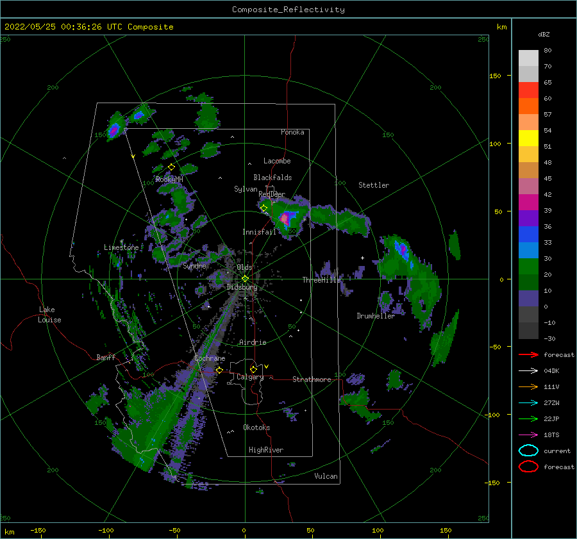Click the yellow diamond marker south of RedDeer
The width and height of the screenshot is (577, 539).
pos(263,208)
